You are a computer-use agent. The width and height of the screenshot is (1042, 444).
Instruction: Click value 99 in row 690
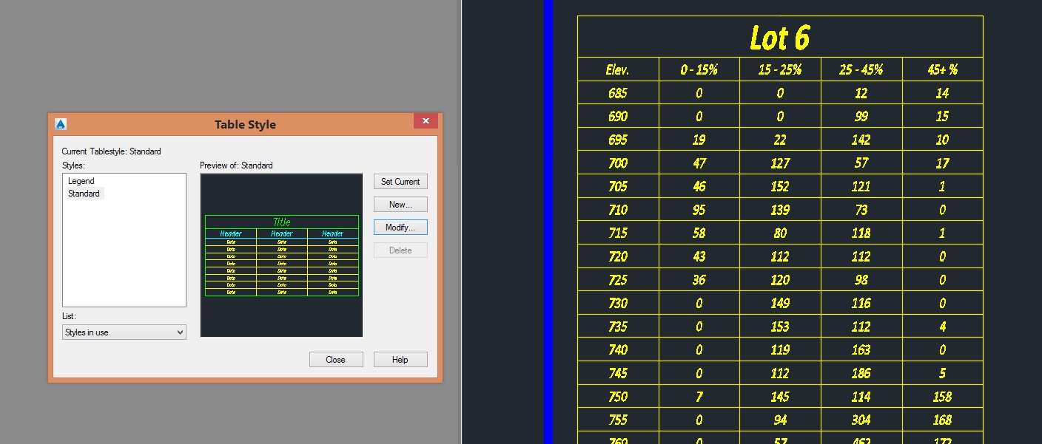click(x=861, y=116)
